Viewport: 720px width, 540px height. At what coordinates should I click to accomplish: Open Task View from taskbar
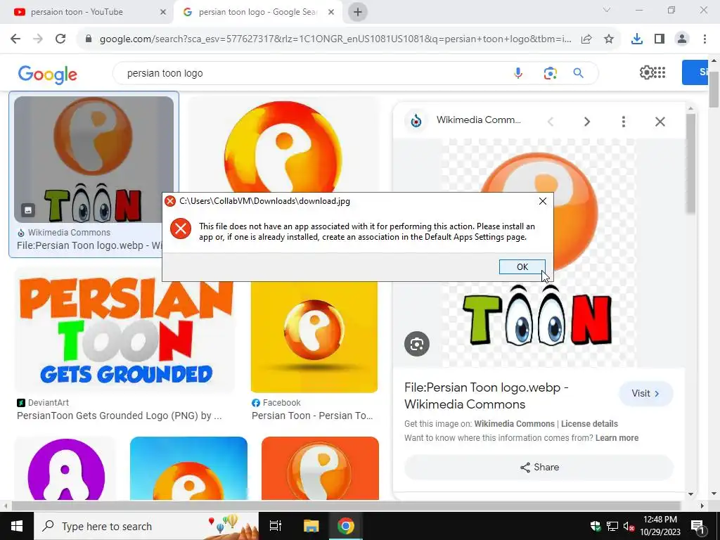pos(276,526)
